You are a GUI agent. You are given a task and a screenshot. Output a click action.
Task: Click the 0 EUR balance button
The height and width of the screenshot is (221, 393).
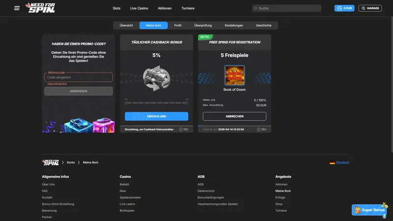click(344, 8)
